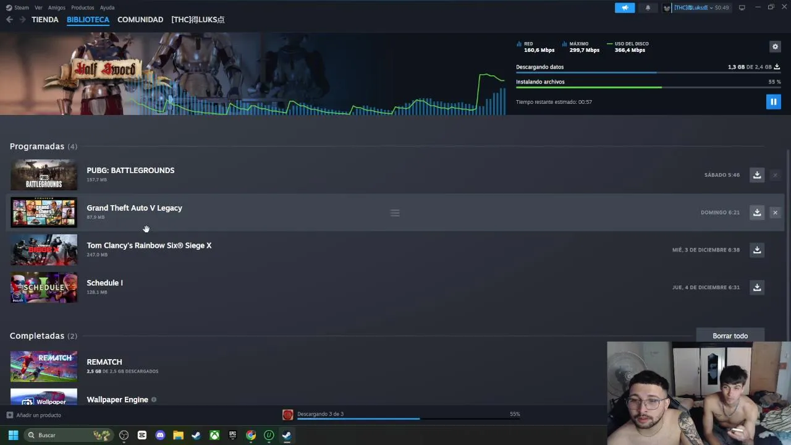Open OBS Studio from taskbar
The height and width of the screenshot is (445, 791).
(x=124, y=435)
